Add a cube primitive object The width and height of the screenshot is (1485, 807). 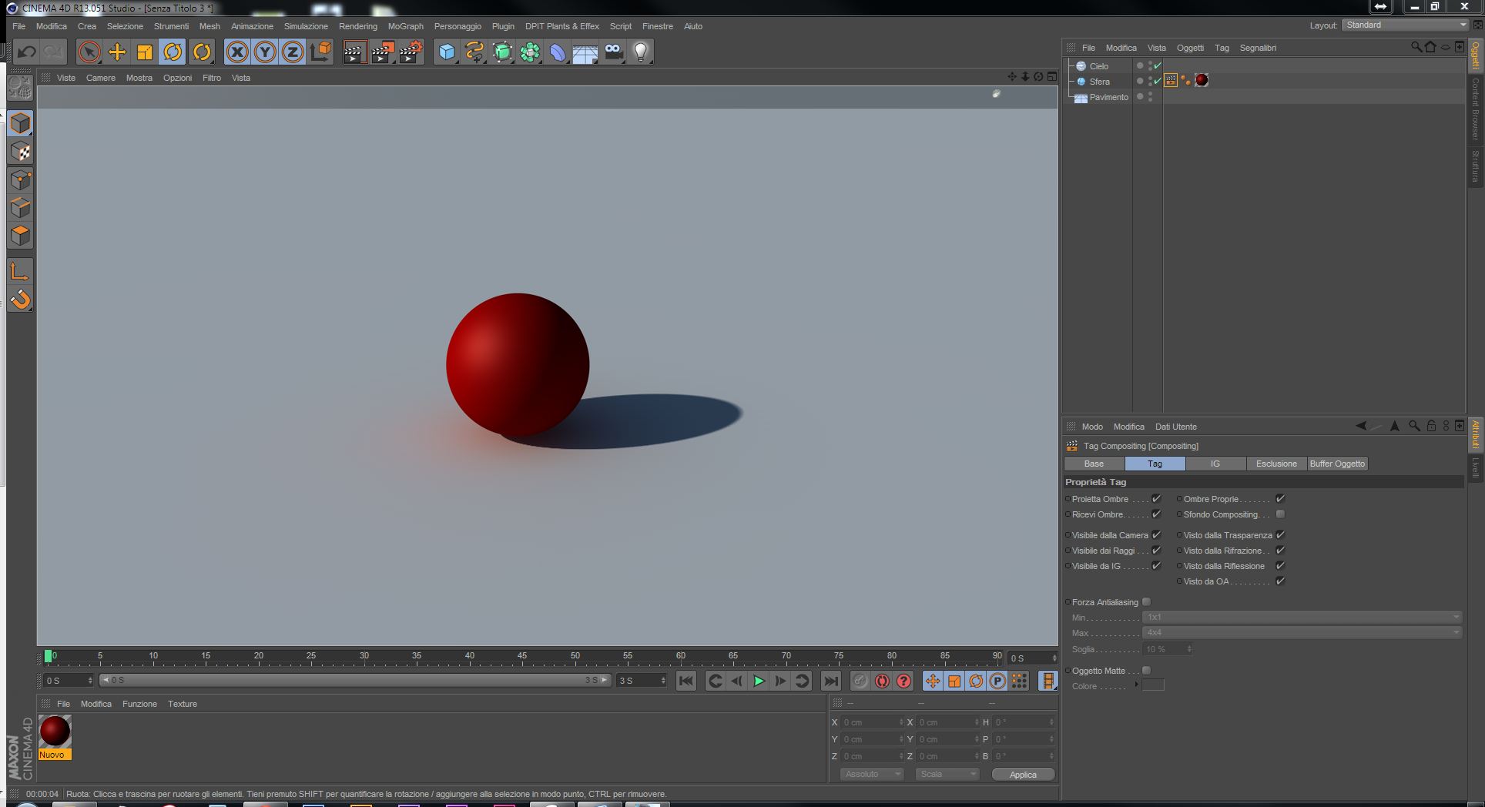pyautogui.click(x=447, y=52)
